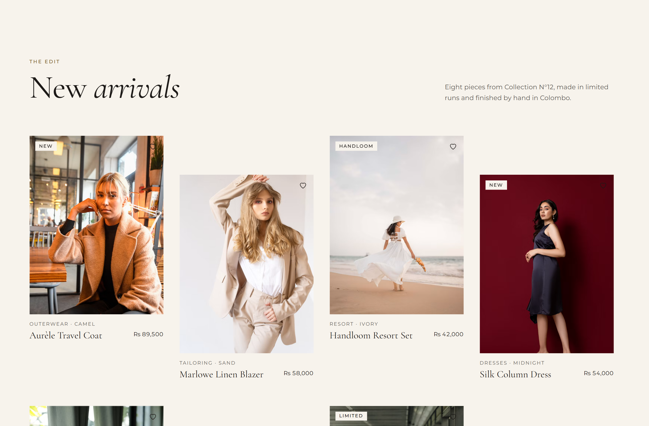The image size is (649, 426).
Task: Click the HANDLOOM badge on Resort Set
Action: point(356,146)
